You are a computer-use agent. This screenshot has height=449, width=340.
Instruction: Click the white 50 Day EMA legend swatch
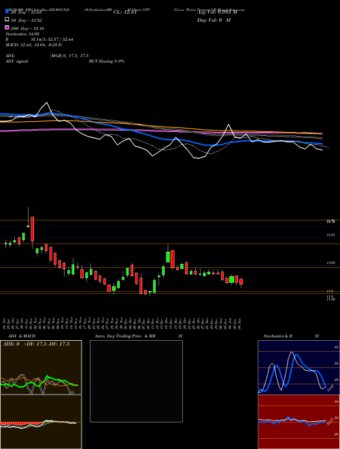(7, 20)
